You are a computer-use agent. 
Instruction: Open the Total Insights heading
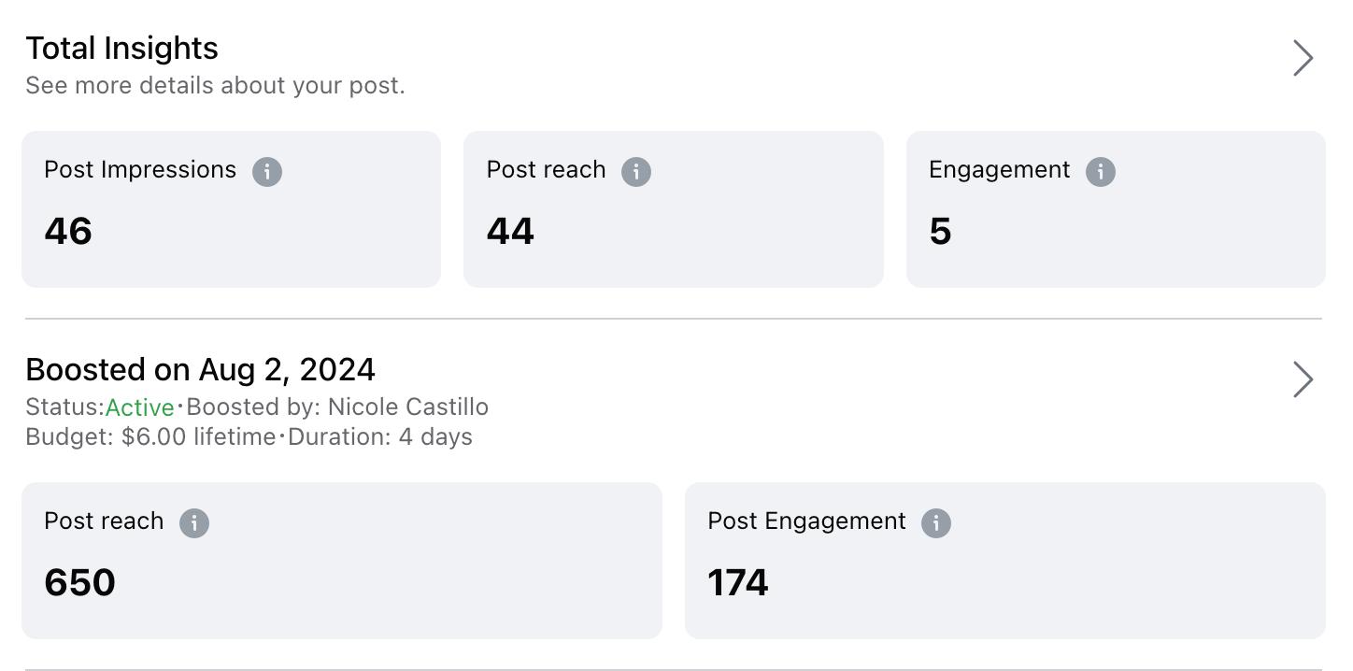121,49
